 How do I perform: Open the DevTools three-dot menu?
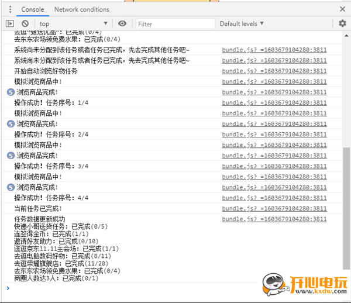click(10, 9)
